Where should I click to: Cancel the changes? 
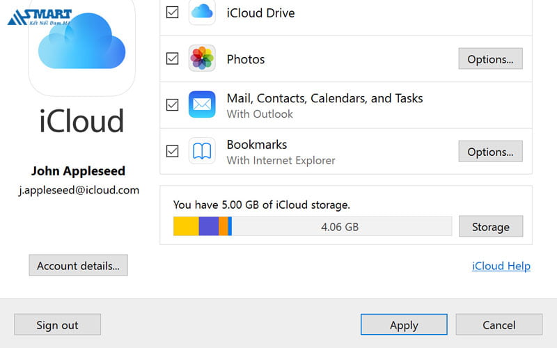(499, 324)
